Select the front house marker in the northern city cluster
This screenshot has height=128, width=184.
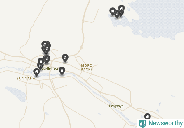tap(47, 49)
